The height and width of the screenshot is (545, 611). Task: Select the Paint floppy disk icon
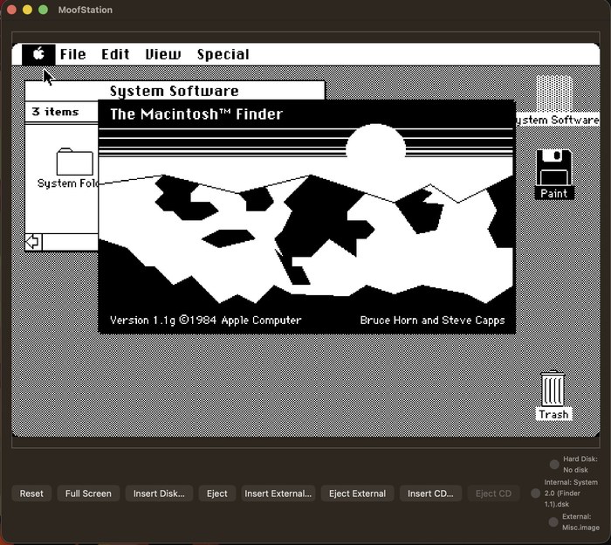click(553, 168)
